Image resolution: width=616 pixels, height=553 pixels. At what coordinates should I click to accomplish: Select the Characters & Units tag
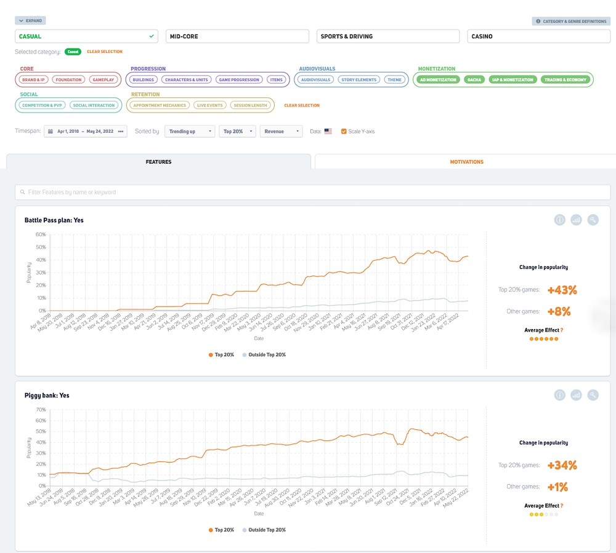click(187, 79)
